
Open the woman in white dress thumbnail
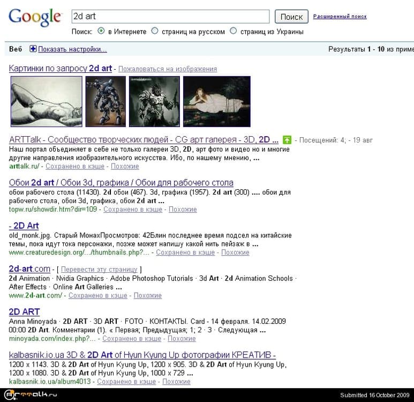tap(217, 101)
